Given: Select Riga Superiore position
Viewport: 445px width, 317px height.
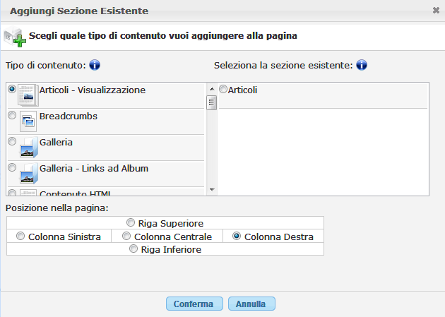Looking at the screenshot, I should 131,223.
